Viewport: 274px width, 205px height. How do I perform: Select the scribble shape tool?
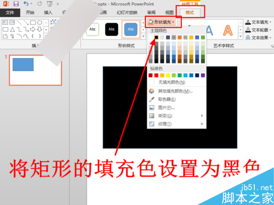pyautogui.click(x=12, y=36)
